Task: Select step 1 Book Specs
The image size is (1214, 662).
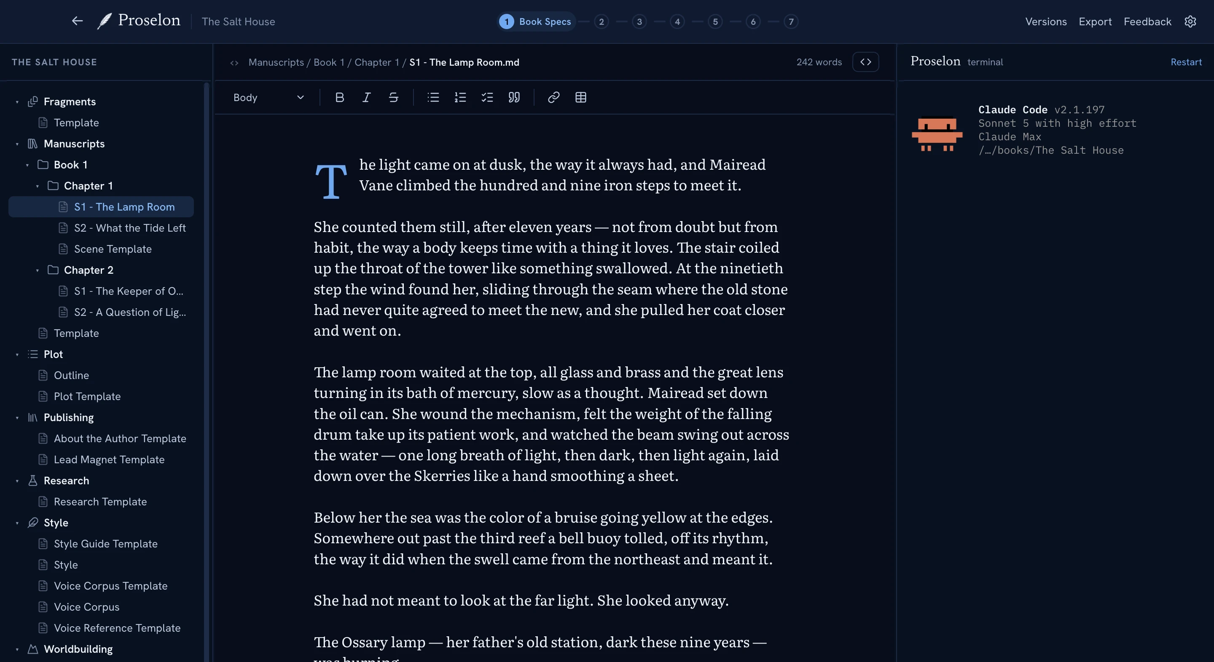Action: point(536,21)
